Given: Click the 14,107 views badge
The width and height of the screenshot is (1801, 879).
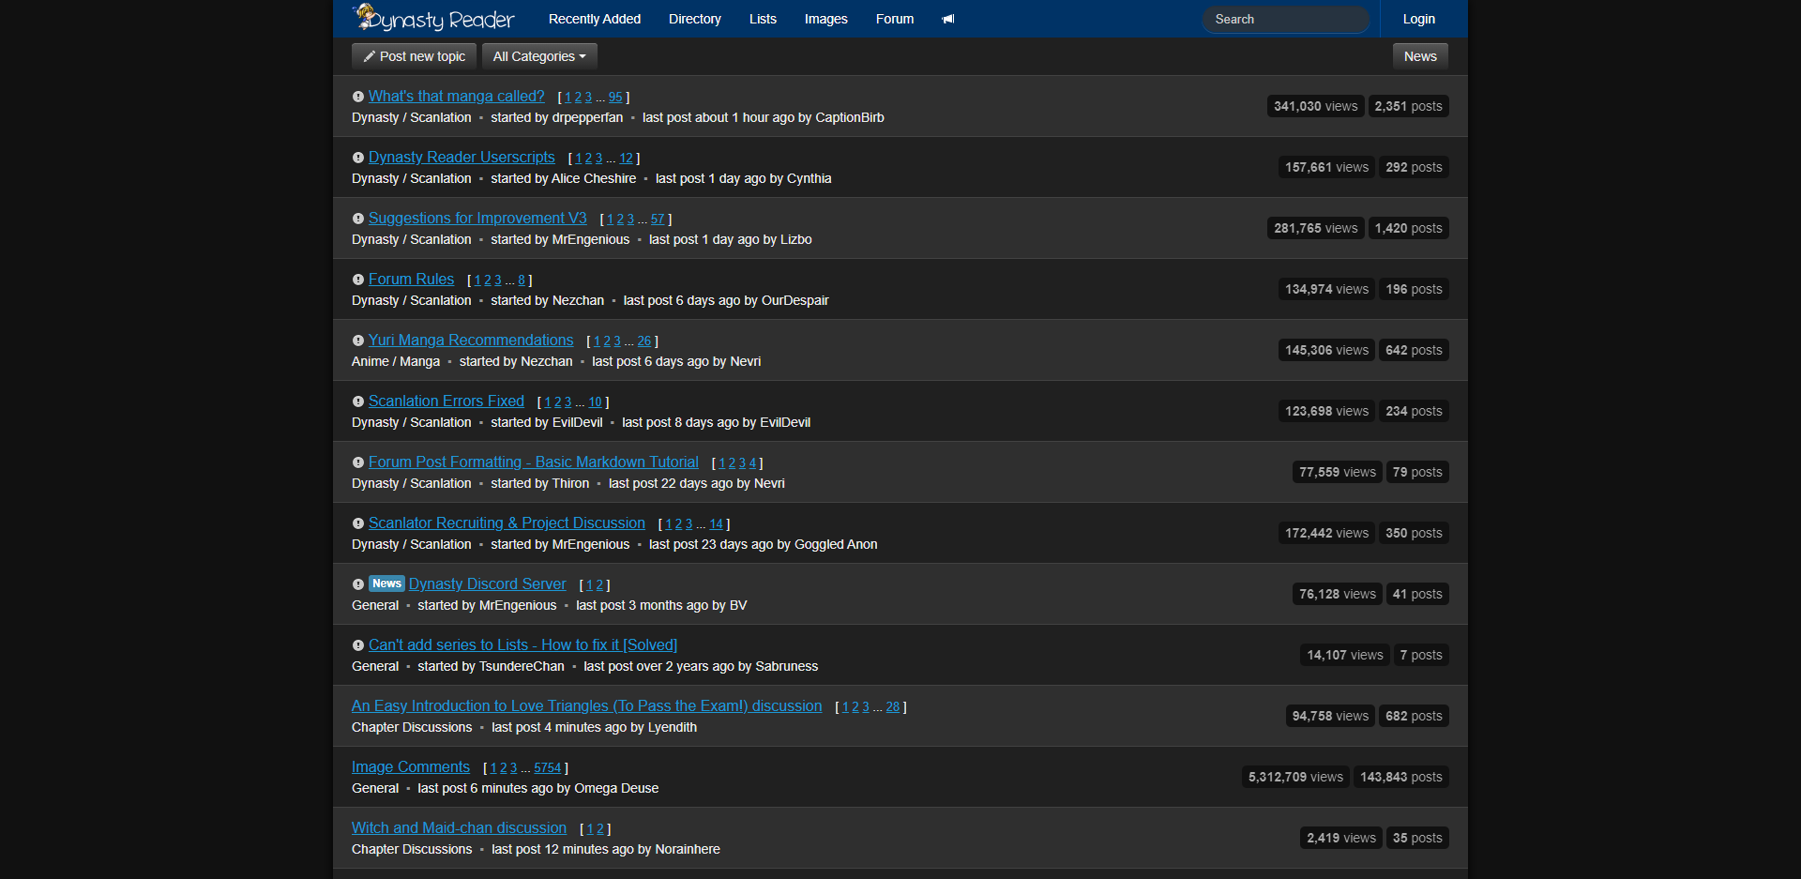Looking at the screenshot, I should pos(1345,655).
